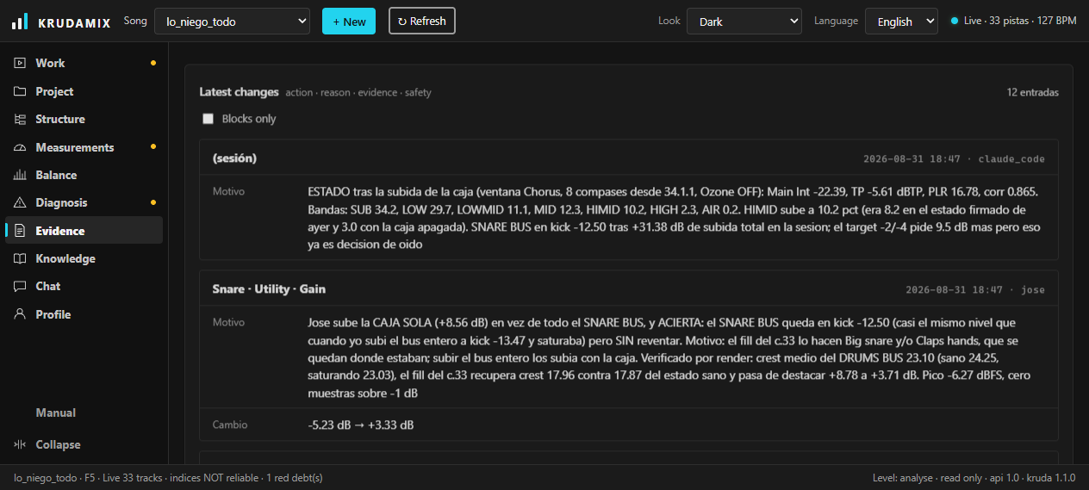The image size is (1089, 490).
Task: Open the Diagnosis section
Action: [x=84, y=202]
